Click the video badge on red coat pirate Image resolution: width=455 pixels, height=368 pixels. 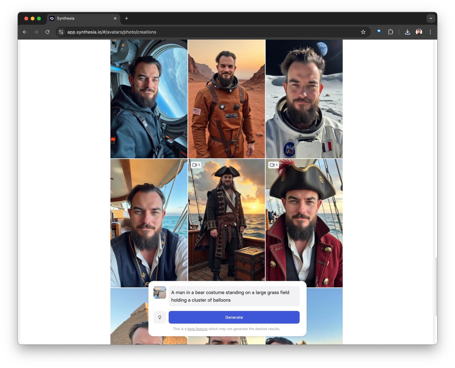pos(273,165)
